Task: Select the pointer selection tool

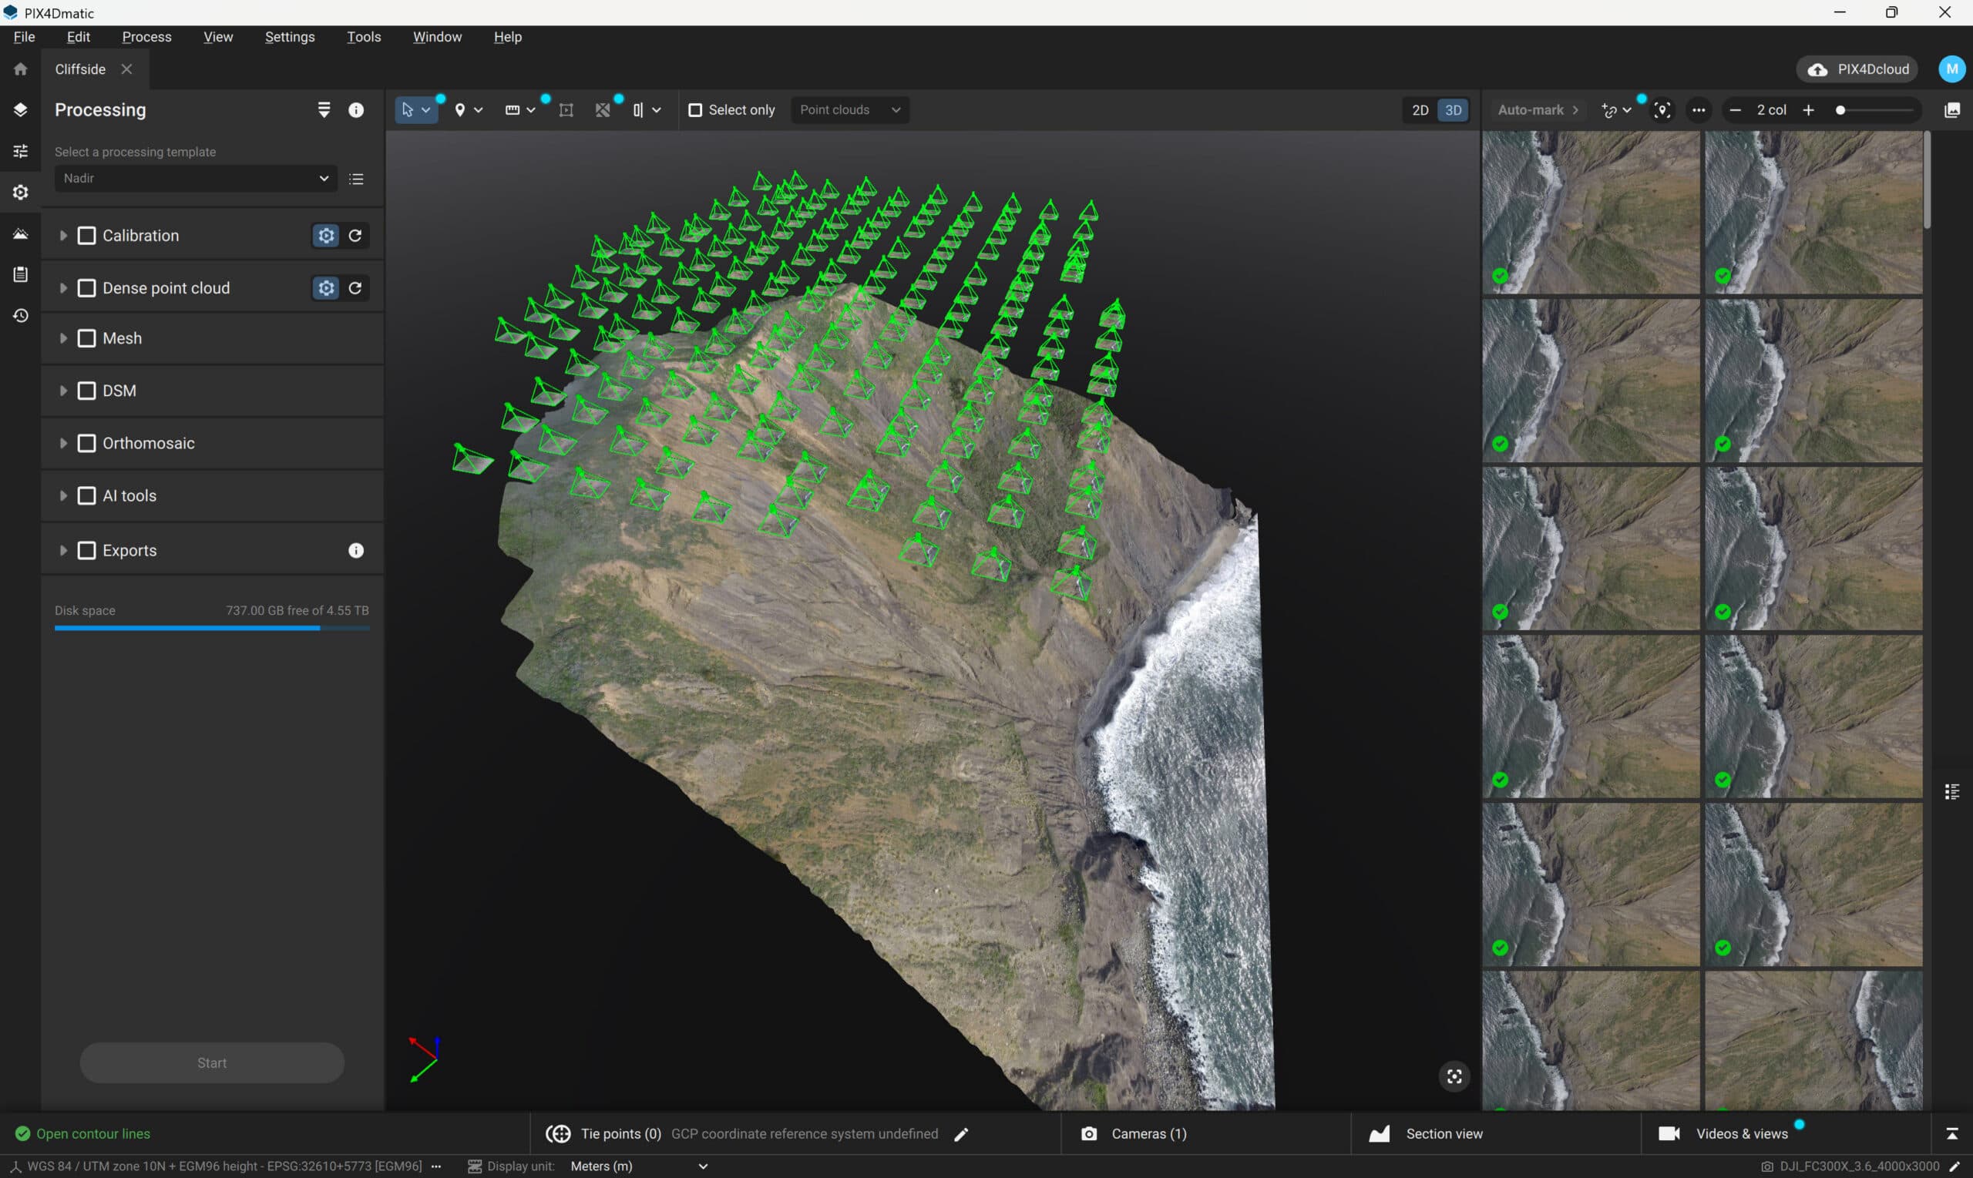Action: pos(408,109)
